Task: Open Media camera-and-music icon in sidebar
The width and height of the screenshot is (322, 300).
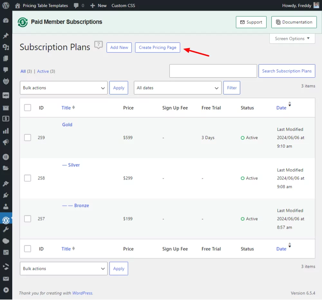Action: pyautogui.click(x=6, y=47)
